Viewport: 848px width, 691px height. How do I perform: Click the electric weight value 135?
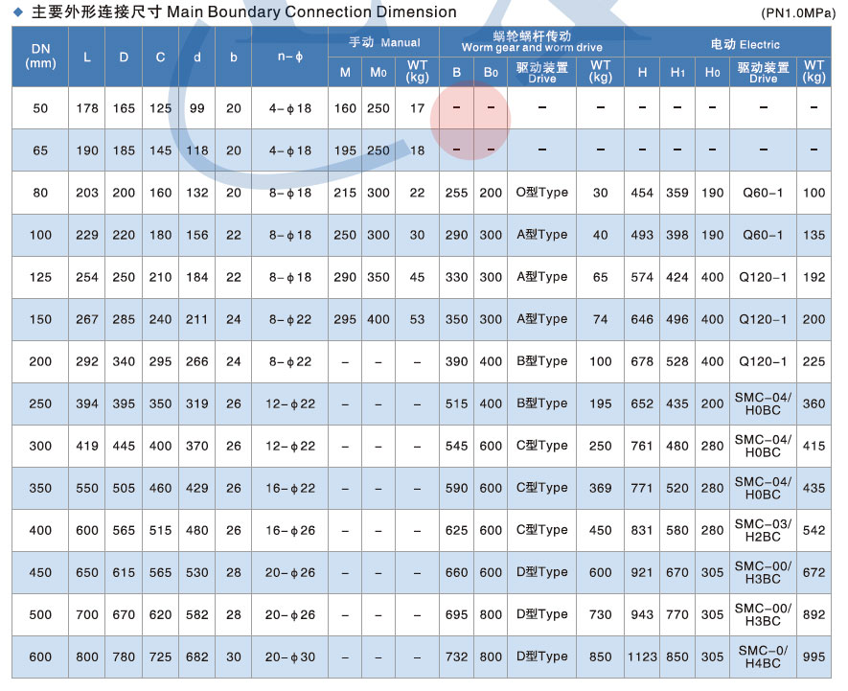click(814, 235)
